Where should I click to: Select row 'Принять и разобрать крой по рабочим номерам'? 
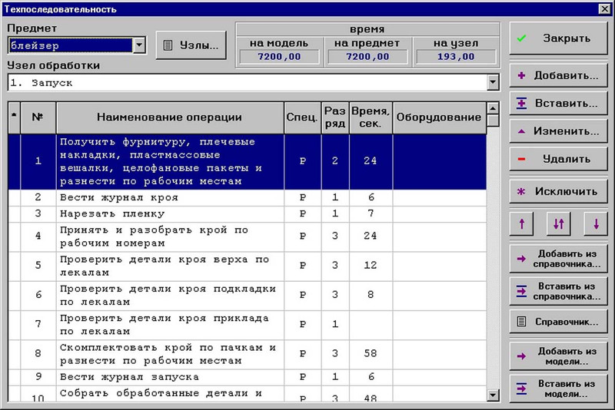pos(247,236)
